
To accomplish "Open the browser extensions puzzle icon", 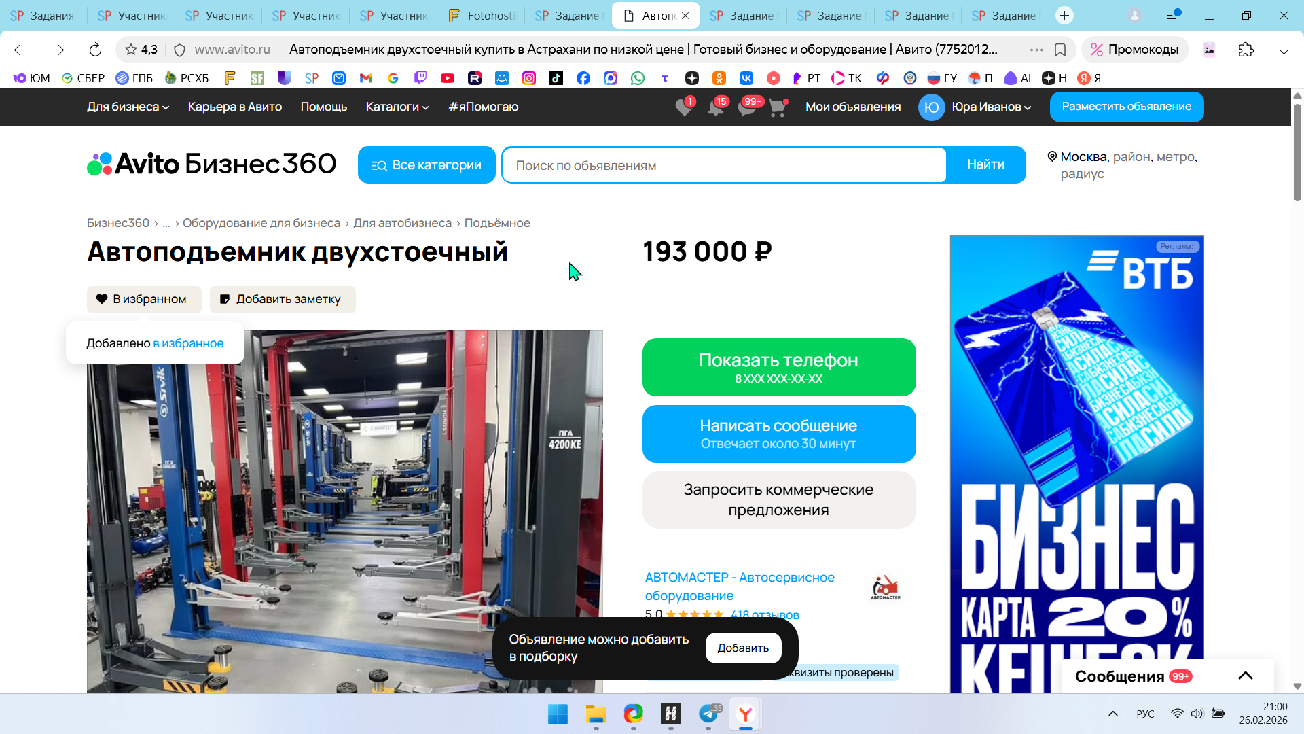I will click(1246, 50).
